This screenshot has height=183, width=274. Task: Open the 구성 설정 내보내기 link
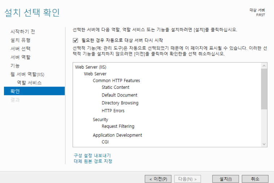[x=92, y=155]
